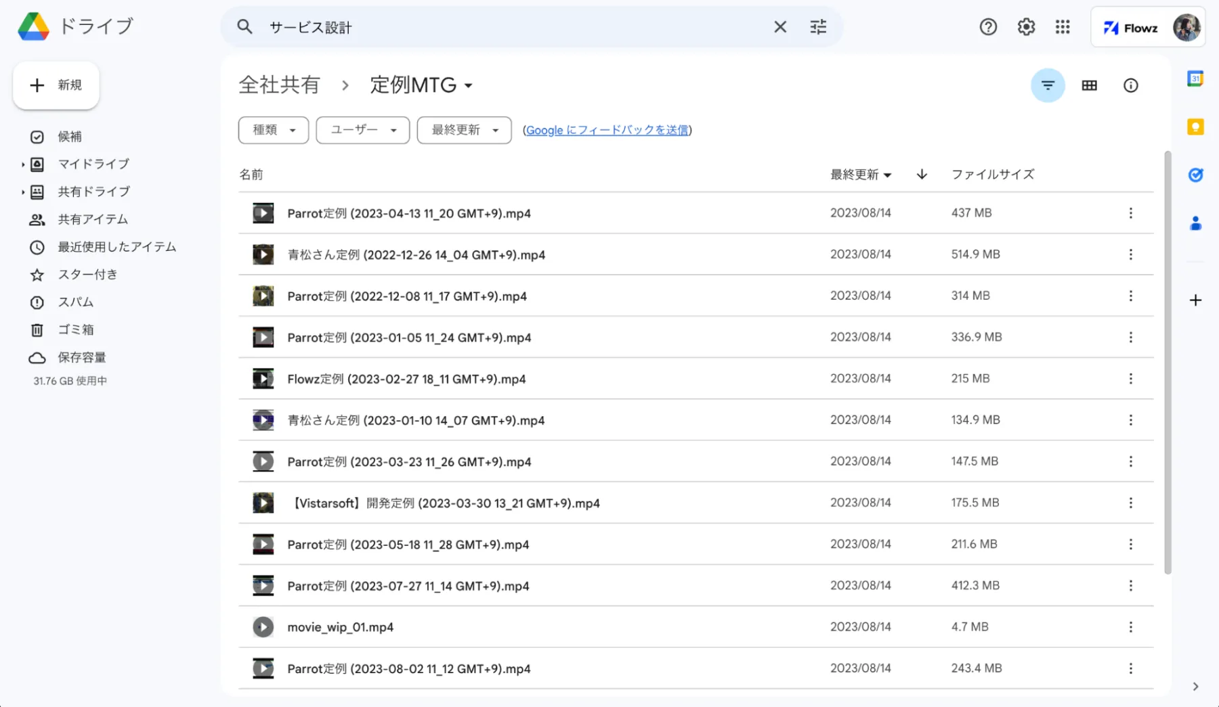Open the 定例MTG folder dropdown menu
This screenshot has width=1219, height=707.
tap(468, 86)
